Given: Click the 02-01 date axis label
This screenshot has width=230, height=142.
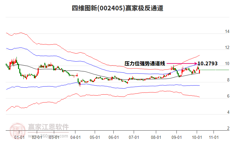Looking at the screenshot, I should click(x=37, y=137).
